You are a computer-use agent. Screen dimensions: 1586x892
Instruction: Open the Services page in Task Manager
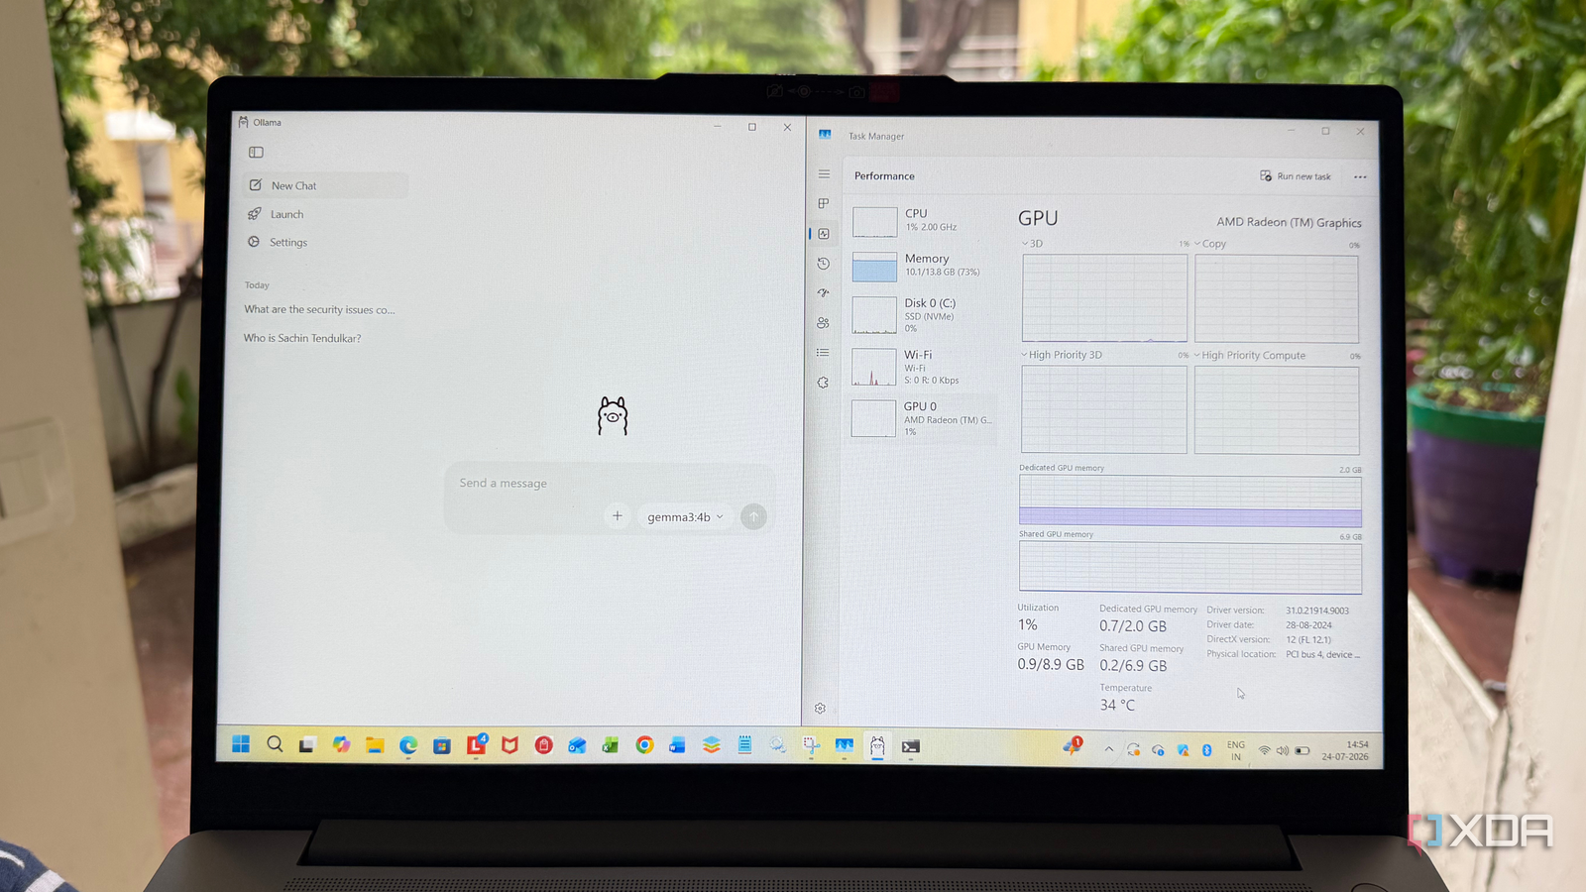823,383
